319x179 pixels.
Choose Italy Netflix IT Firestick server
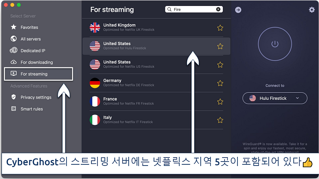click(x=156, y=120)
